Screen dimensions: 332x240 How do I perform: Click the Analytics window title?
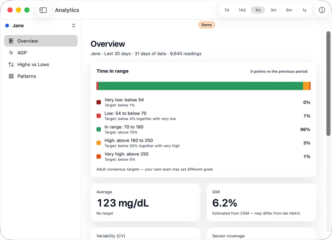point(67,10)
